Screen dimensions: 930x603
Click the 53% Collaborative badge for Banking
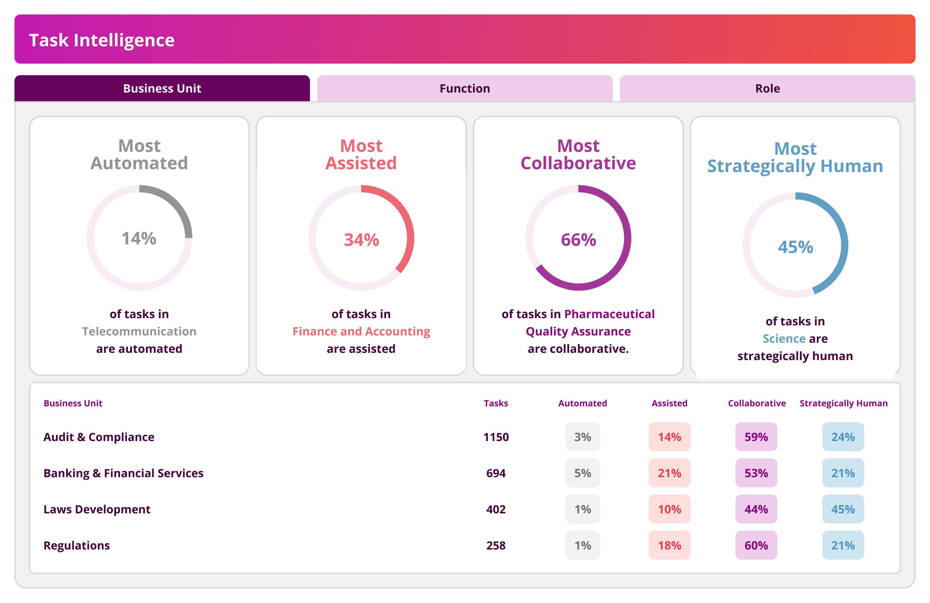click(x=756, y=473)
